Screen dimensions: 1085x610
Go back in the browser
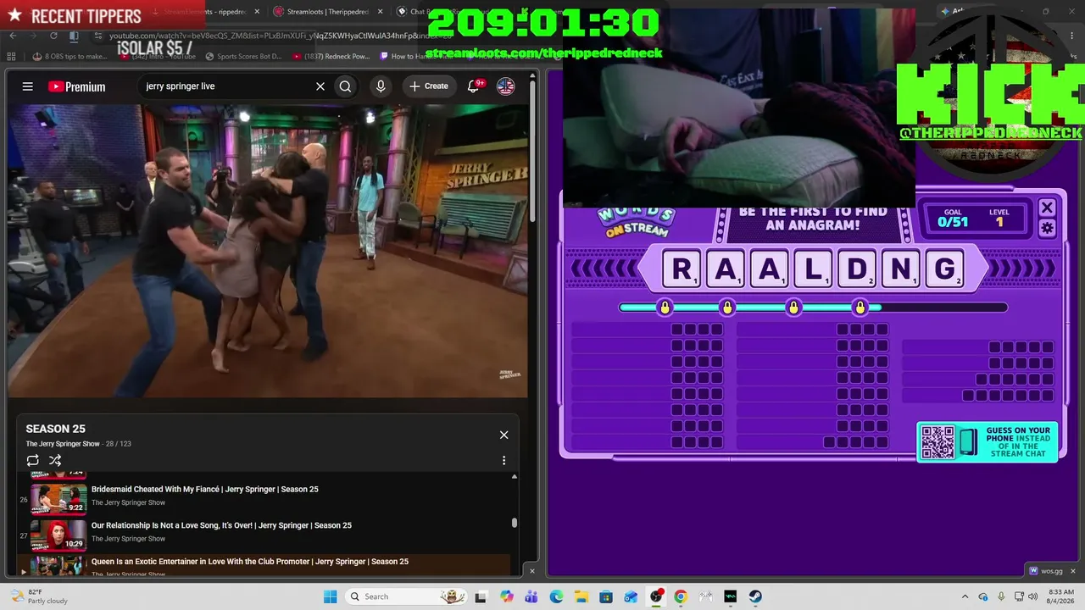(x=13, y=36)
